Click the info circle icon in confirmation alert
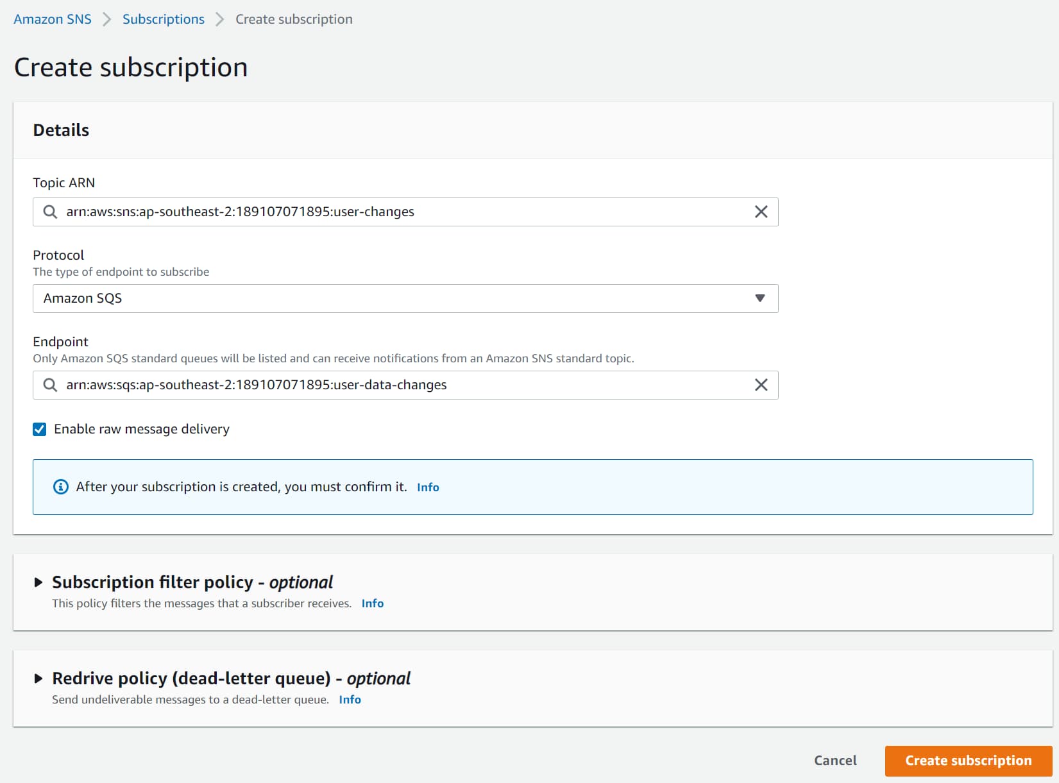 pos(60,487)
